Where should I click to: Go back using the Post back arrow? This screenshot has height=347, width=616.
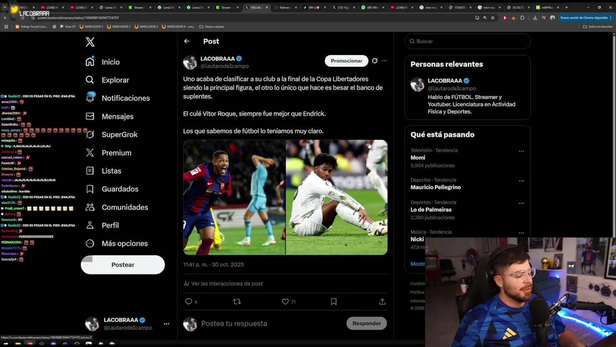[x=187, y=41]
